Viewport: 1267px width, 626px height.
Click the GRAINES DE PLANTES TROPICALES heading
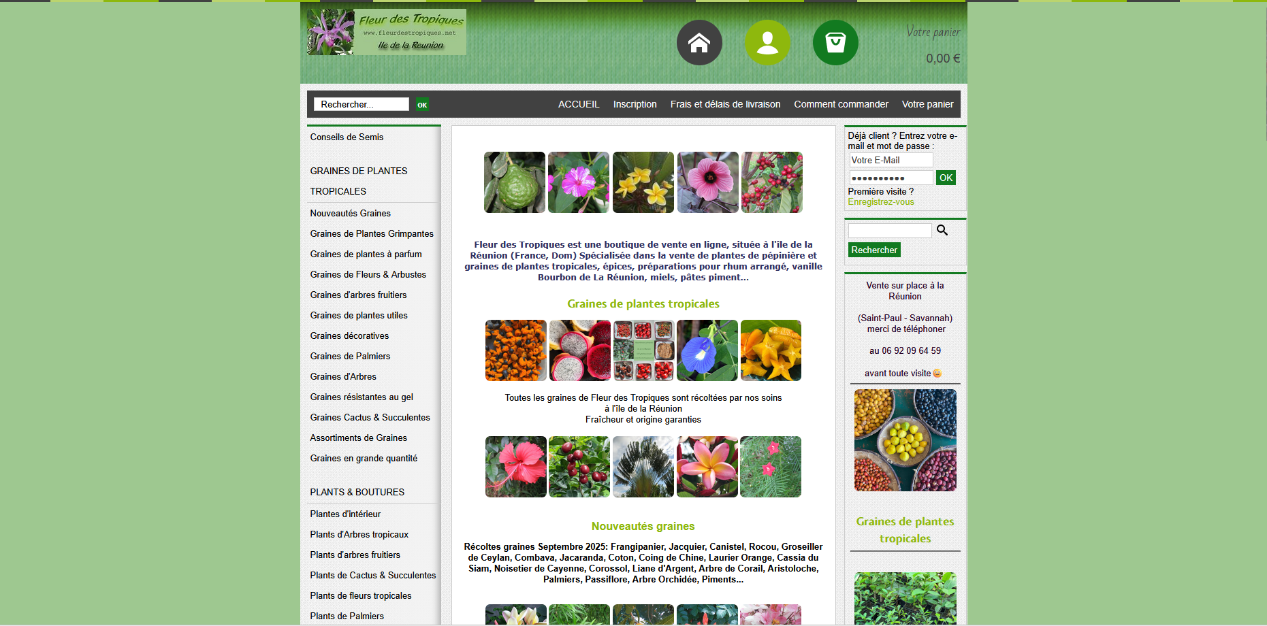click(x=359, y=181)
